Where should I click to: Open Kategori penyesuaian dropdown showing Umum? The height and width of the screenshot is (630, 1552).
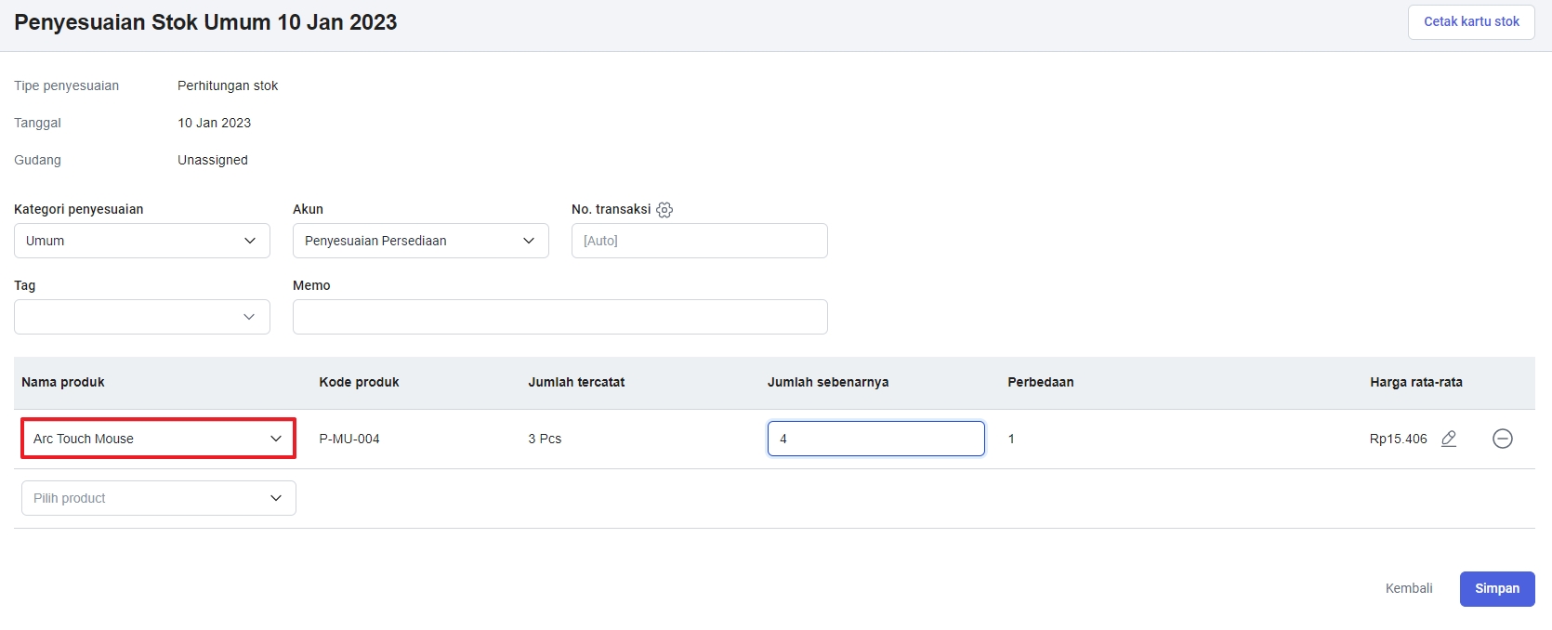tap(141, 241)
